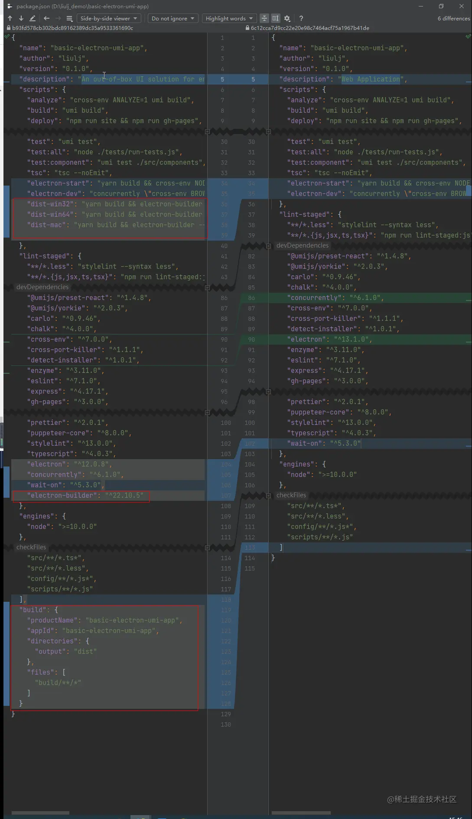Expand right folded checkFiles region
This screenshot has width=472, height=819.
click(x=268, y=496)
